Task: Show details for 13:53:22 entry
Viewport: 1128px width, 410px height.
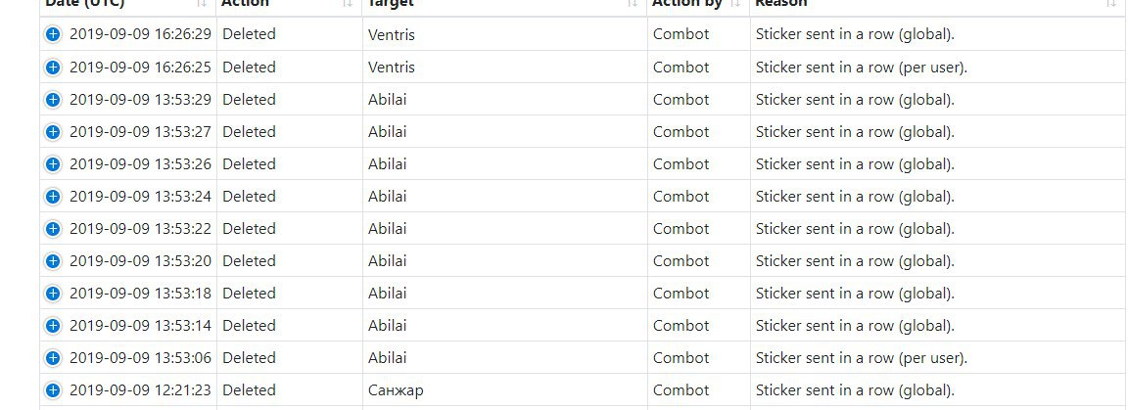Action: click(53, 229)
